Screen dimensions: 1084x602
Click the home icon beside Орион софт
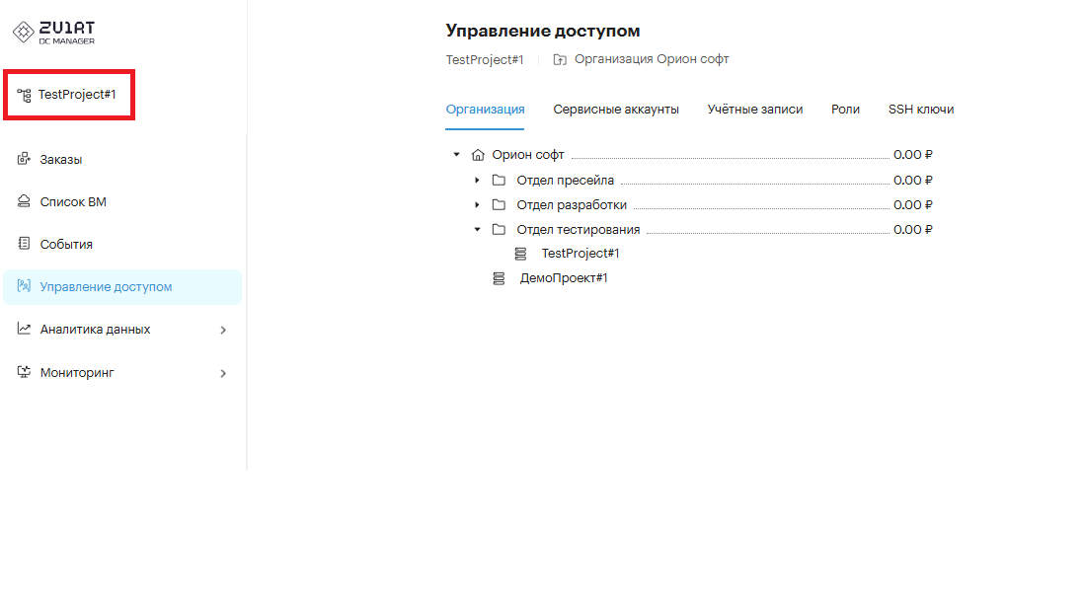pyautogui.click(x=478, y=155)
